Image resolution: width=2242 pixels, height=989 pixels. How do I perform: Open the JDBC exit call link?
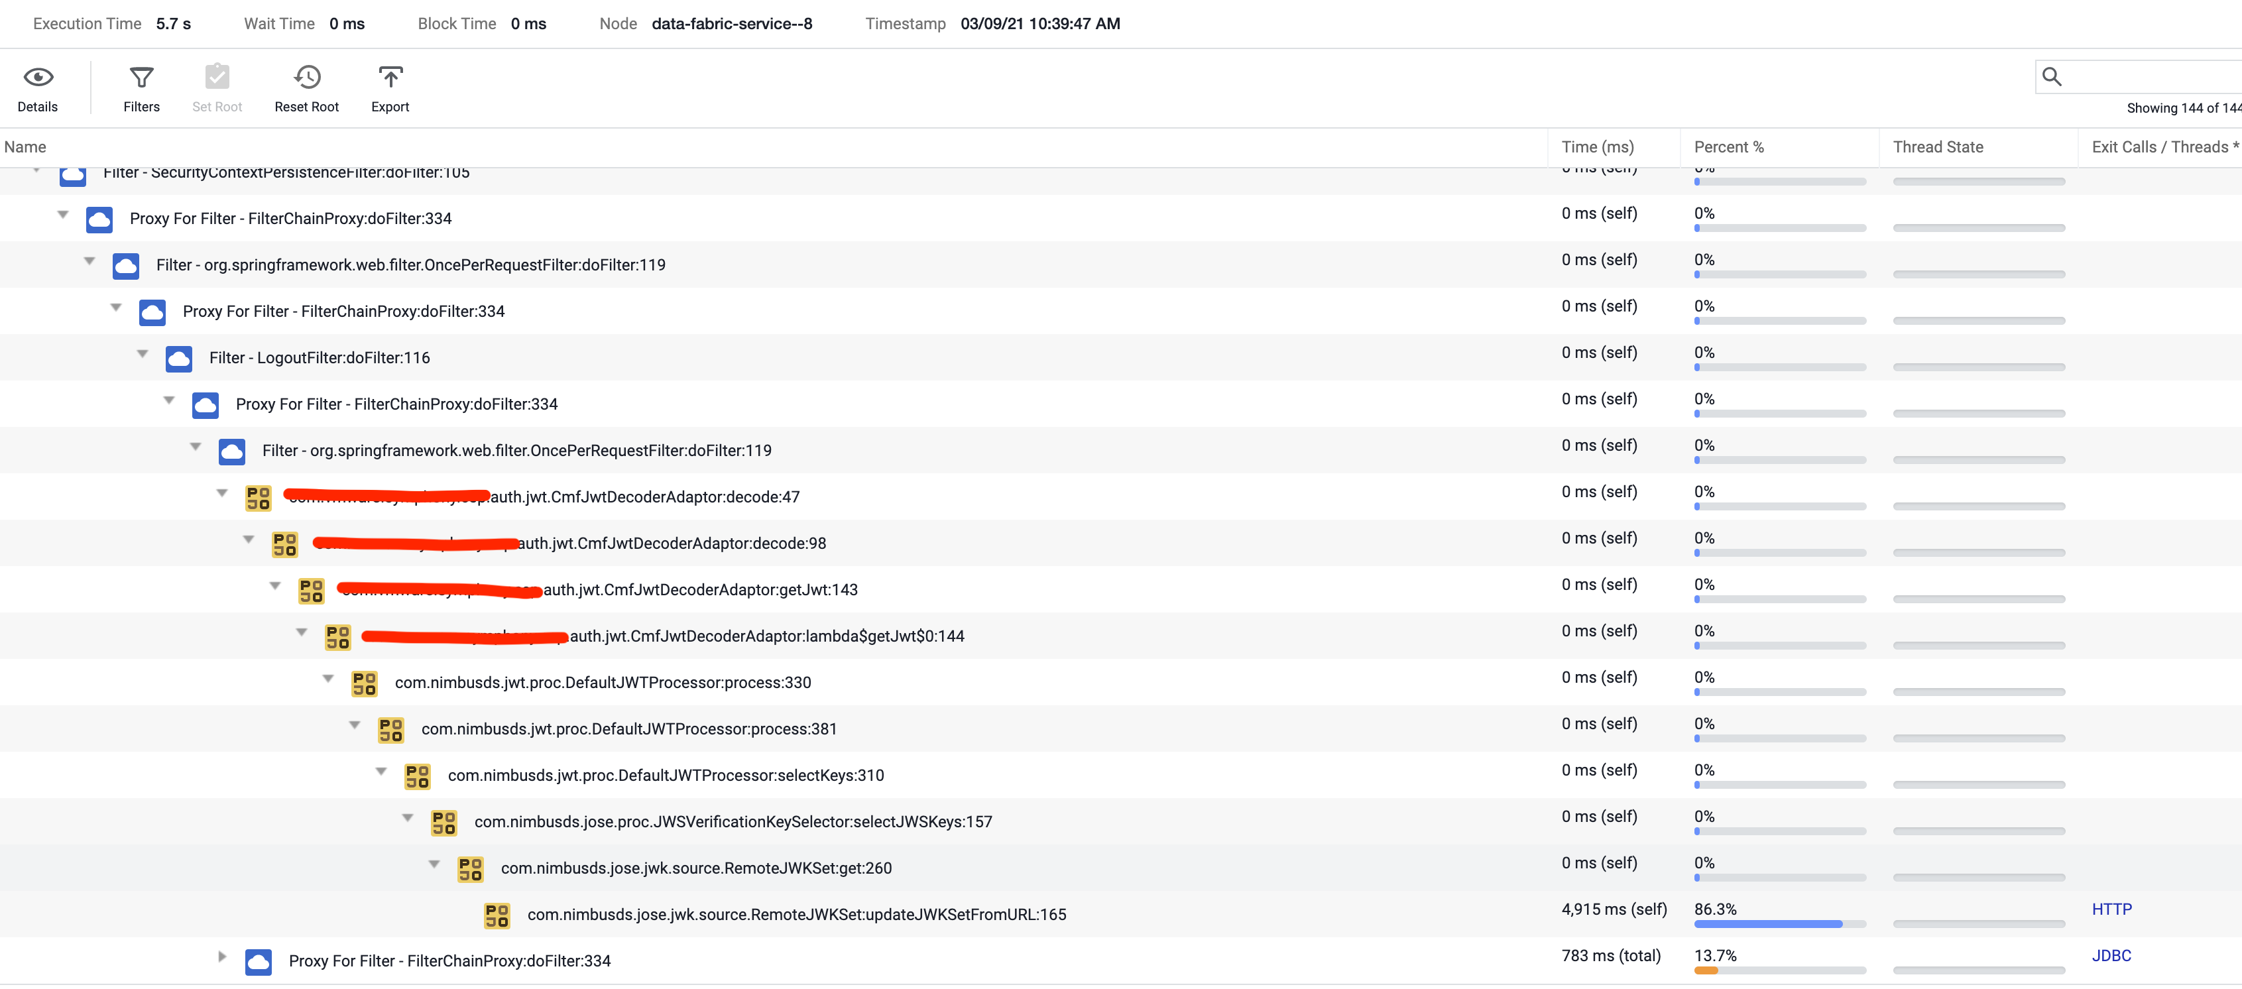[2111, 956]
